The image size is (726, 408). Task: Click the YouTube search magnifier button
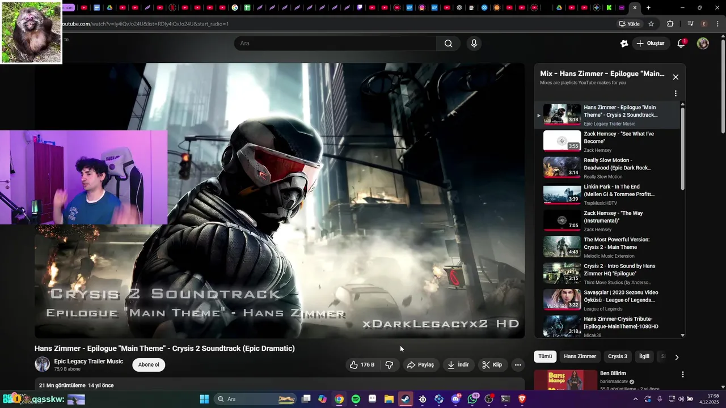[x=448, y=44]
